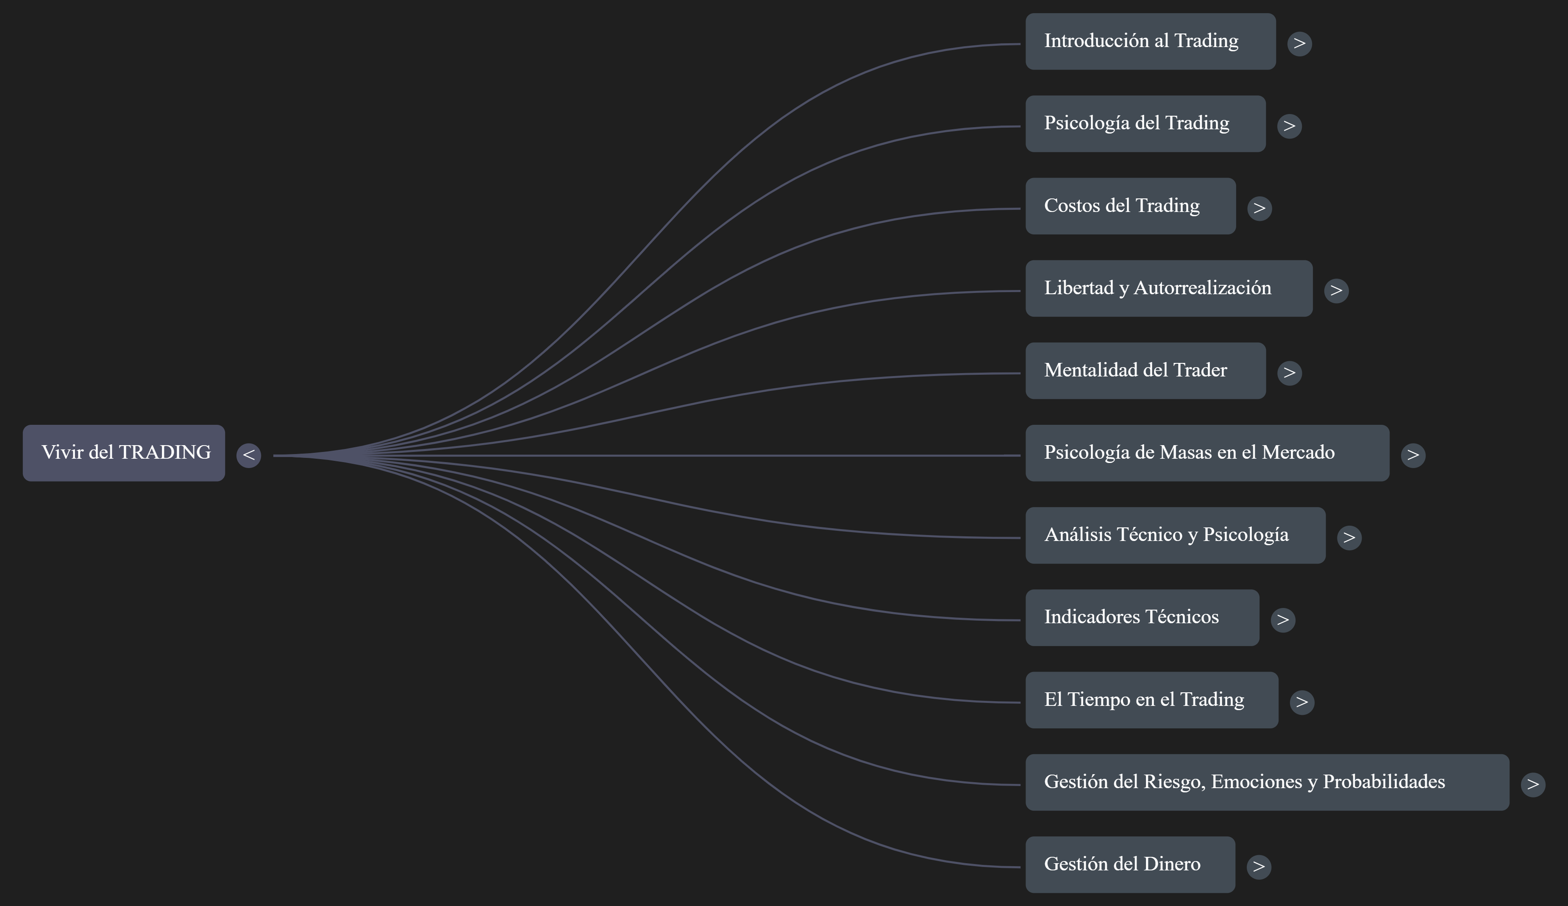Expand Libertad y Autorrealización branch arrow

pos(1336,290)
